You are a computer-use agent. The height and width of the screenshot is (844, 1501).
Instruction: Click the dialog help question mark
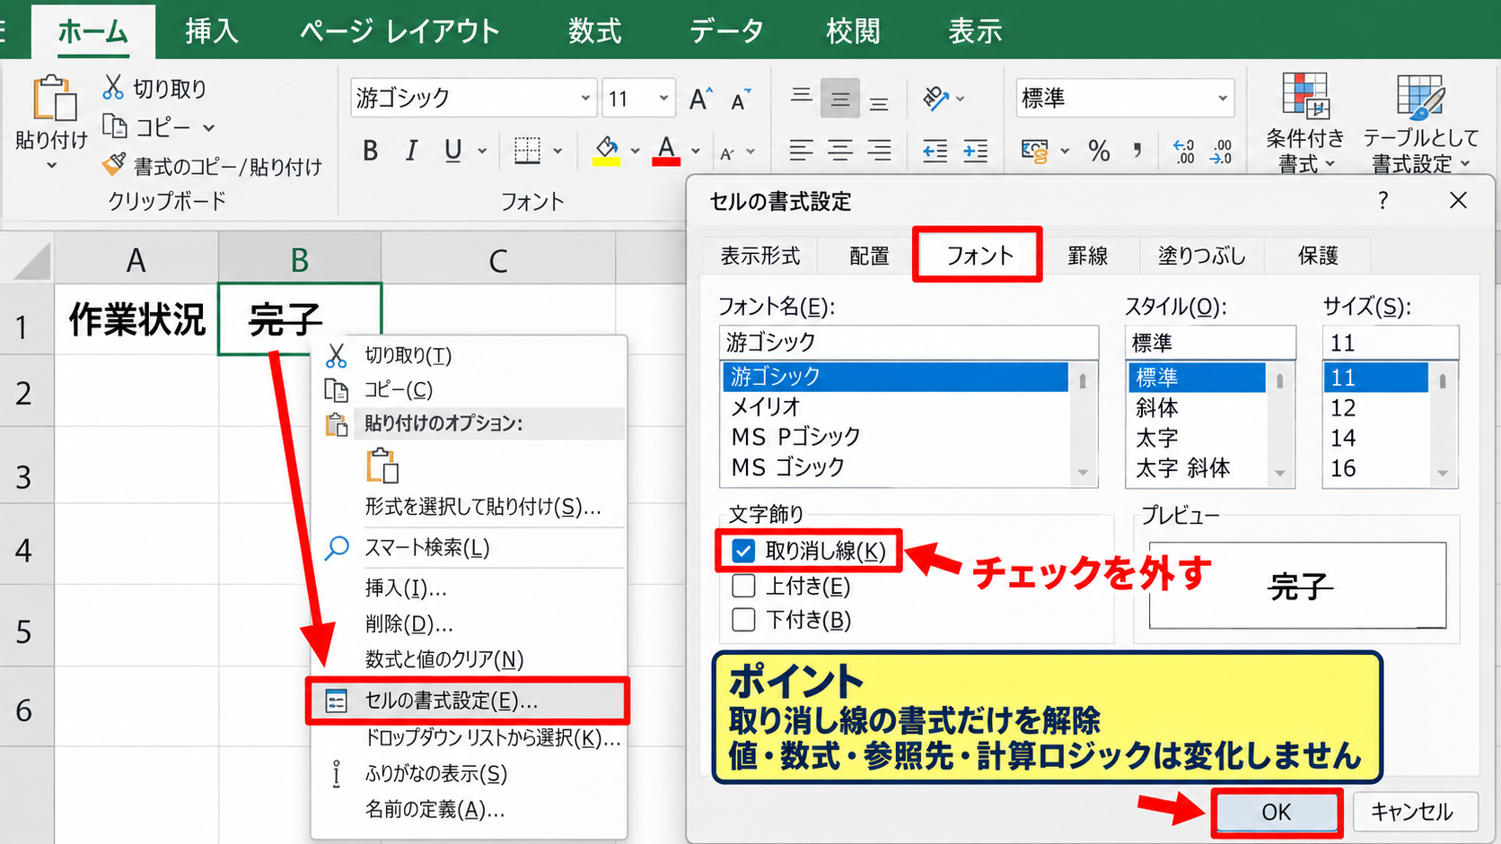point(1382,201)
